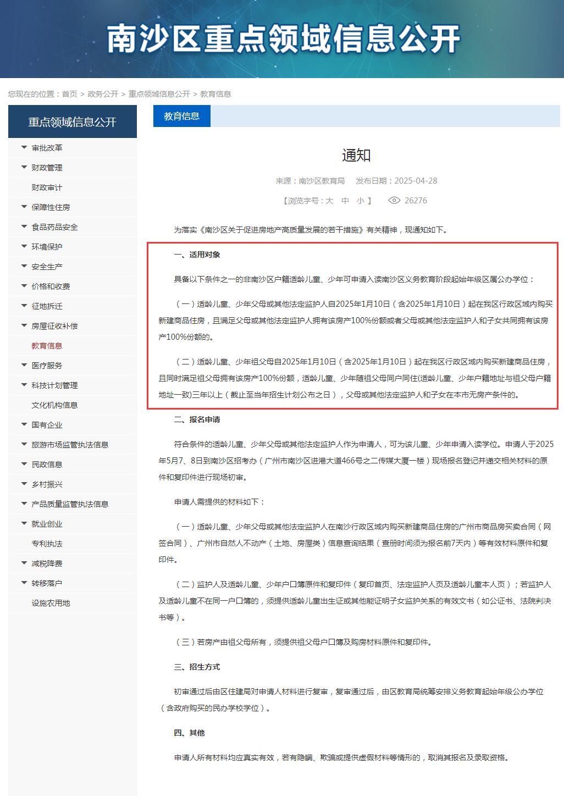The height and width of the screenshot is (796, 564).
Task: Select 教育信息 in the left sidebar
Action: tap(47, 346)
